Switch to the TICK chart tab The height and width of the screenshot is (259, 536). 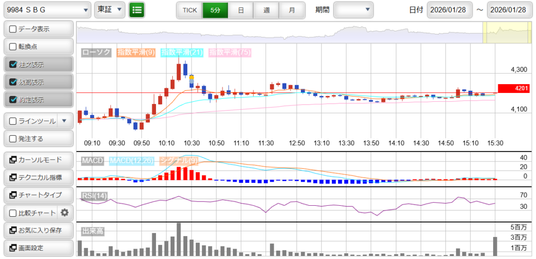[x=189, y=10]
